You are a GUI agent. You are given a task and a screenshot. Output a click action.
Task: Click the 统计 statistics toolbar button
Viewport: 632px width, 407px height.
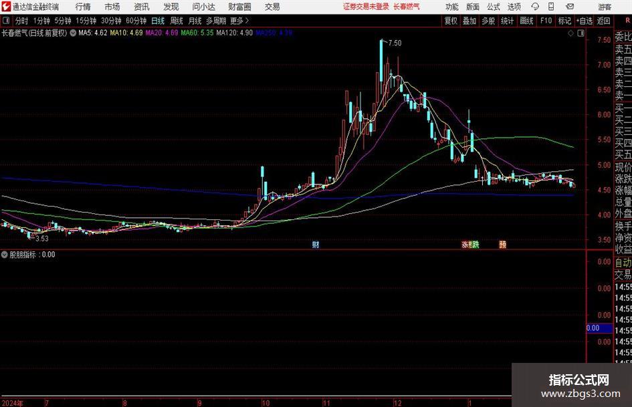pos(508,21)
